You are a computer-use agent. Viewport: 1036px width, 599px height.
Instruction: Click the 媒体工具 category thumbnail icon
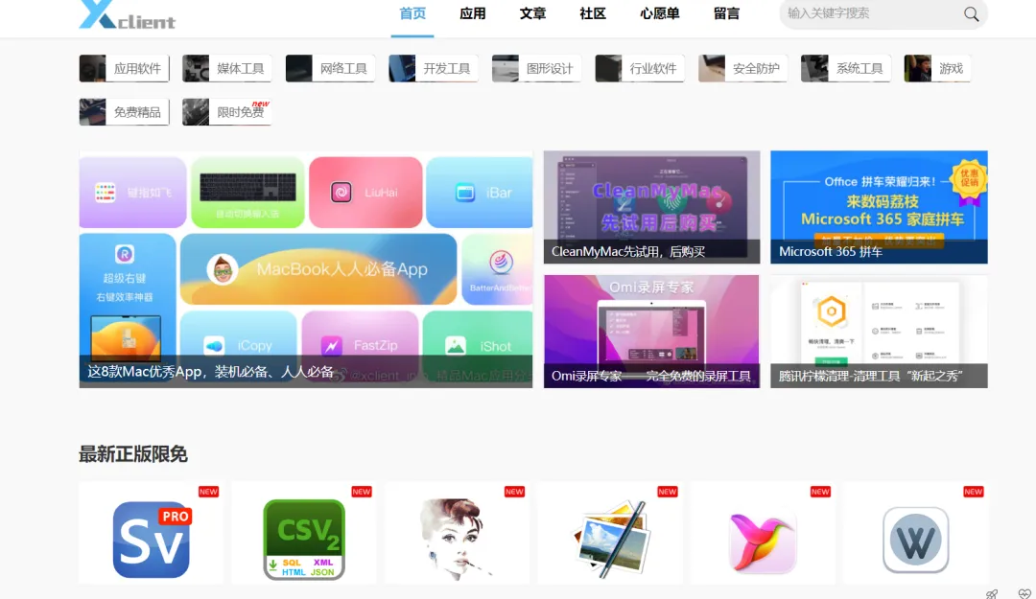[196, 68]
